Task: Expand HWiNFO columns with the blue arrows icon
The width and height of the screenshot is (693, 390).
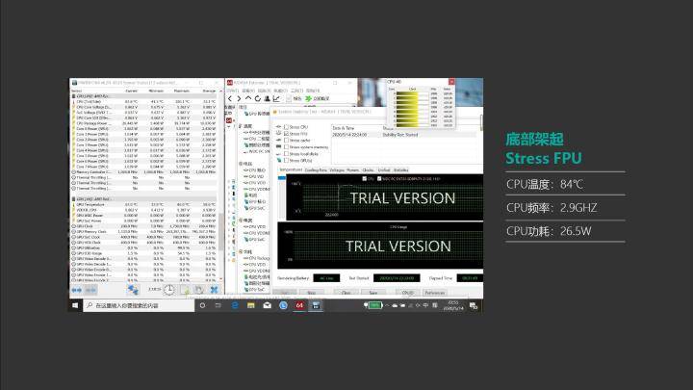Action: pos(76,290)
